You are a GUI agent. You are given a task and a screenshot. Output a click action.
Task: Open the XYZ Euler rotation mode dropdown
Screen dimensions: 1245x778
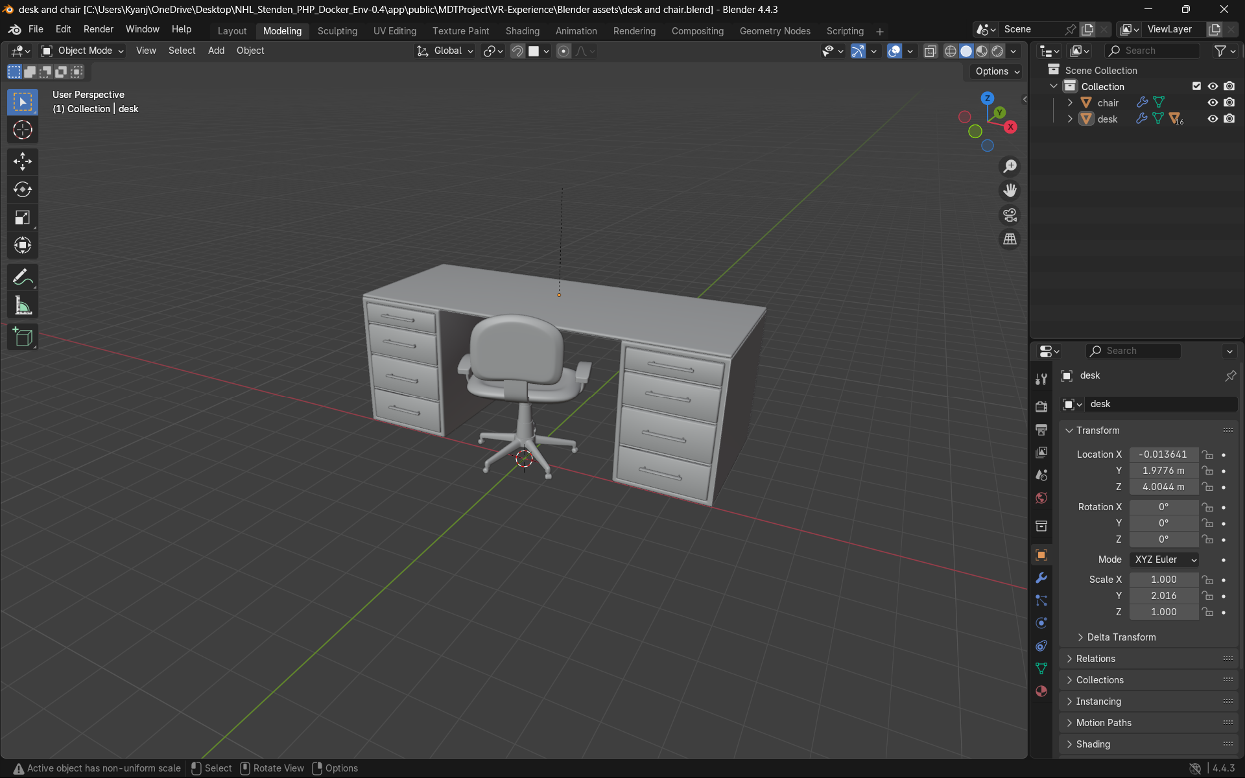[1164, 560]
